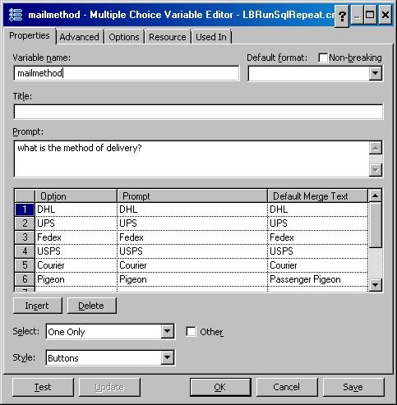397x405 pixels.
Task: Select row header 6 in options table
Action: click(25, 279)
